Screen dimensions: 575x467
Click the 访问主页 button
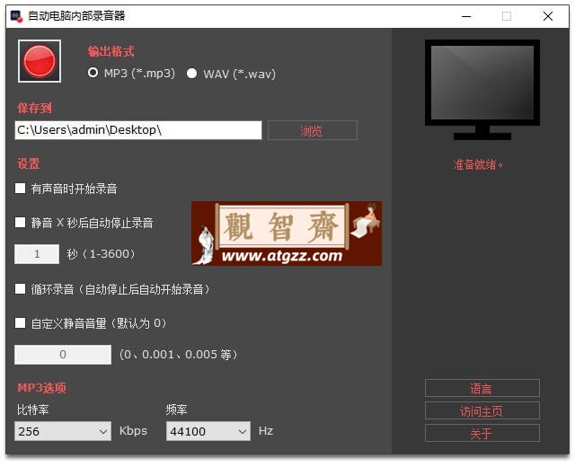[482, 411]
